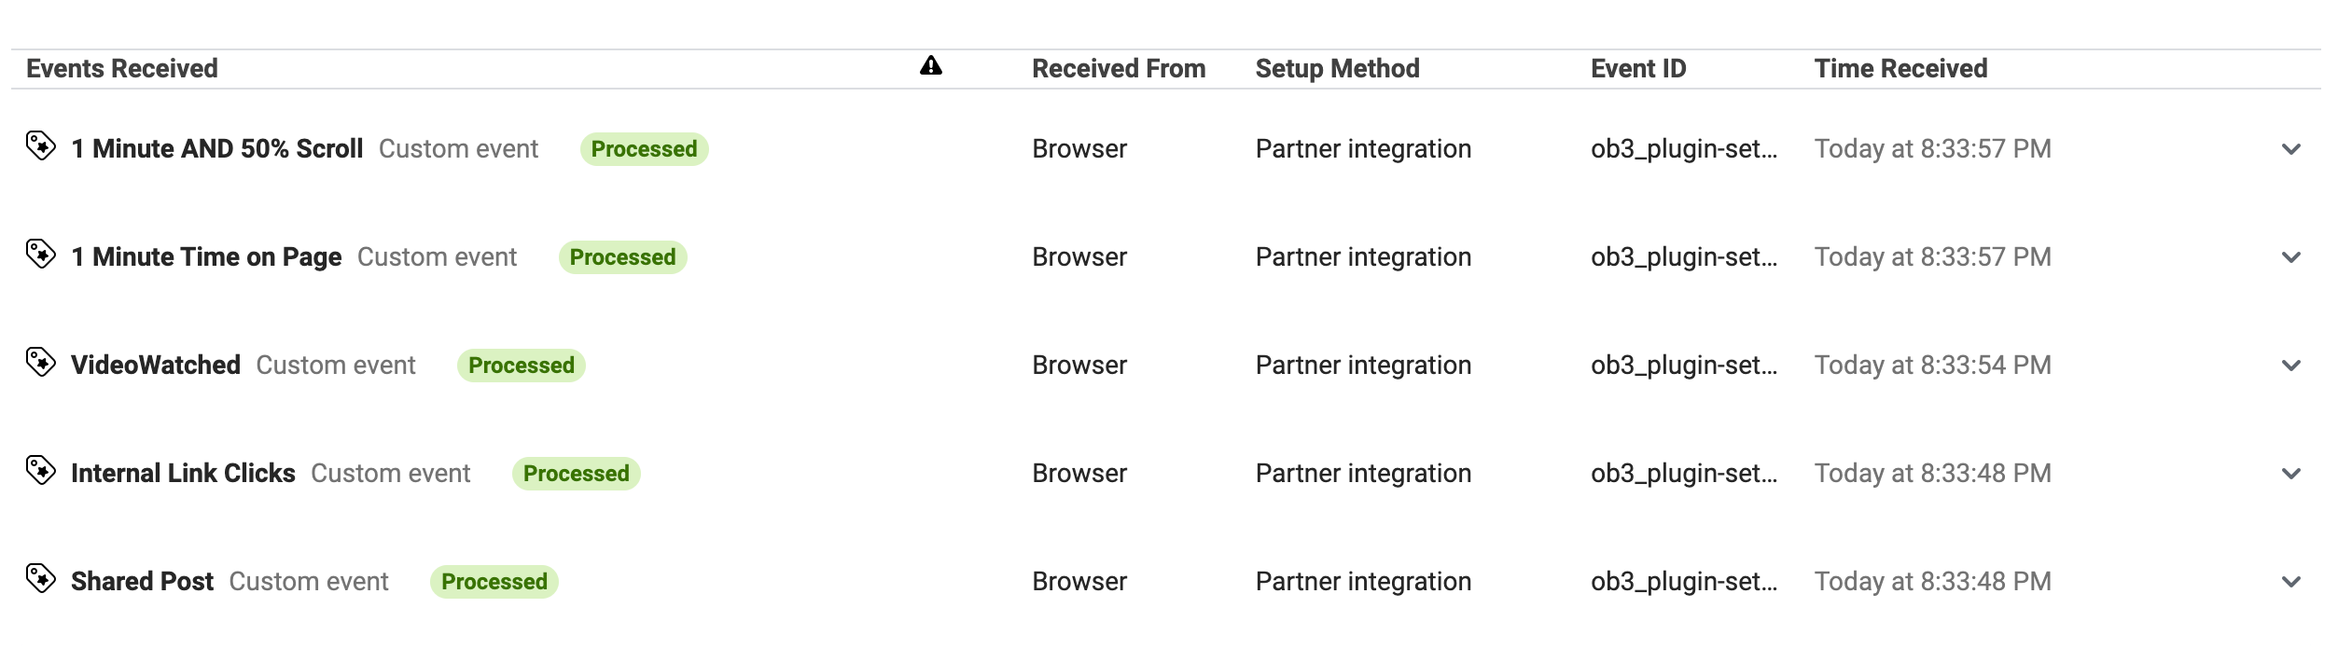Expand the VideoWatched event details

[x=2290, y=366]
